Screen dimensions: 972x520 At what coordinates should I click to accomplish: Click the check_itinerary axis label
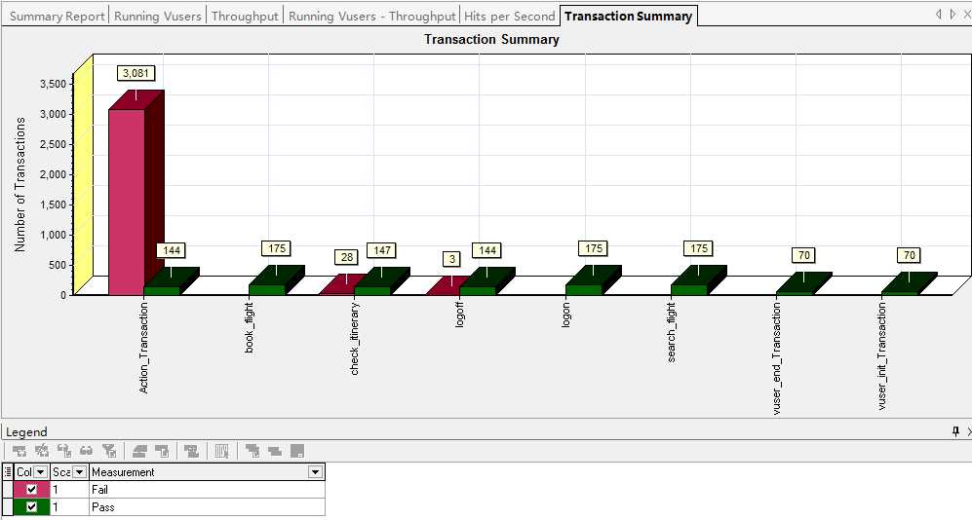click(x=354, y=339)
